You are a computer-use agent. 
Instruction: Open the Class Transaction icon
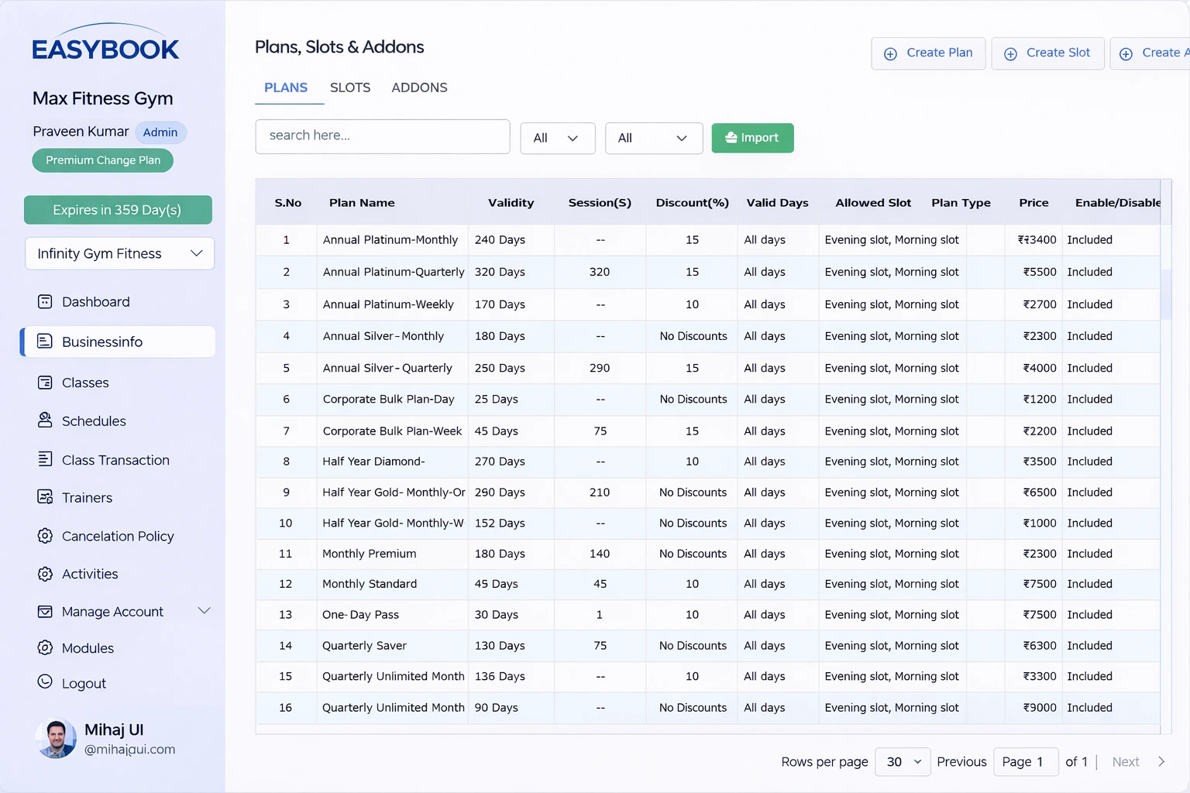(46, 459)
